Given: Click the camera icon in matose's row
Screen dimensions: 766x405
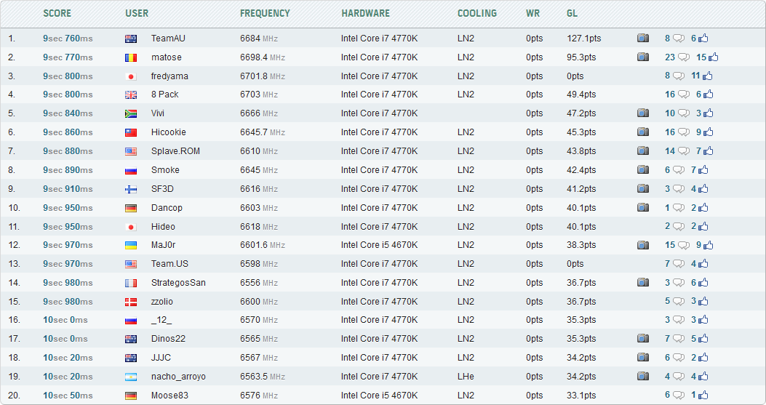Looking at the screenshot, I should coord(643,57).
